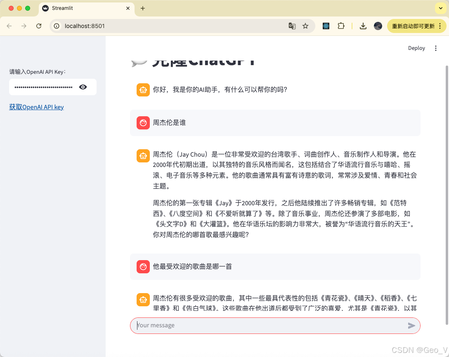Click the red user avatar next to 周杰伦是谁

click(143, 122)
